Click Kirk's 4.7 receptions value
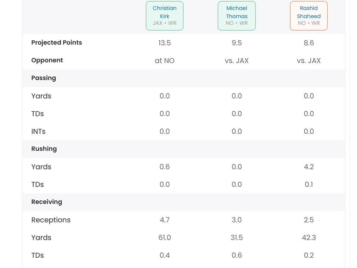Image resolution: width=357 pixels, height=268 pixels. pos(164,220)
